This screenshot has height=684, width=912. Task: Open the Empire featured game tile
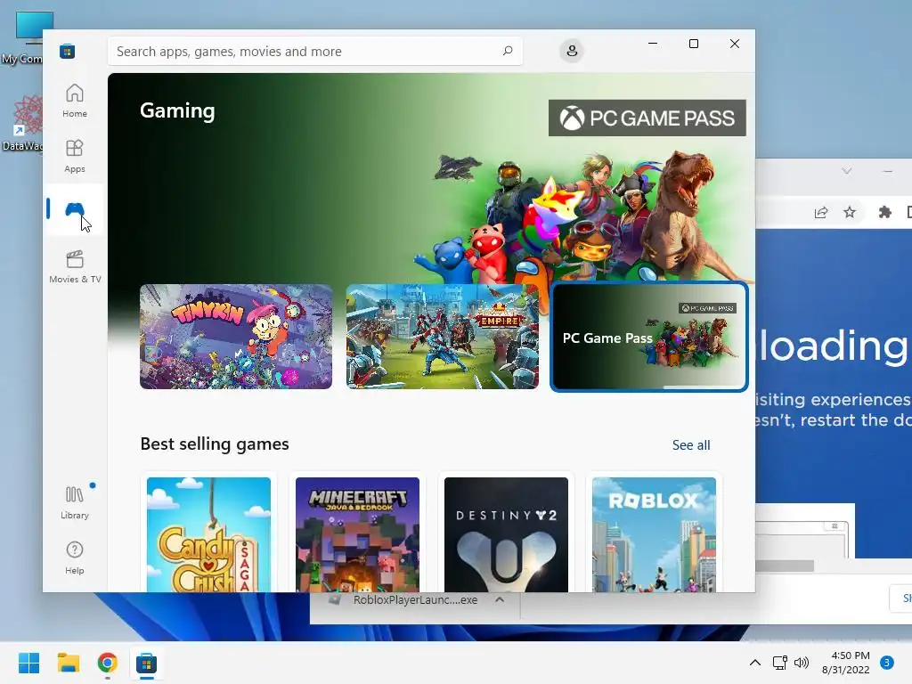coord(442,336)
